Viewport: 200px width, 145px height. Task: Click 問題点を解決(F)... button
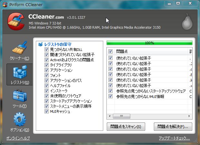tap(173, 127)
